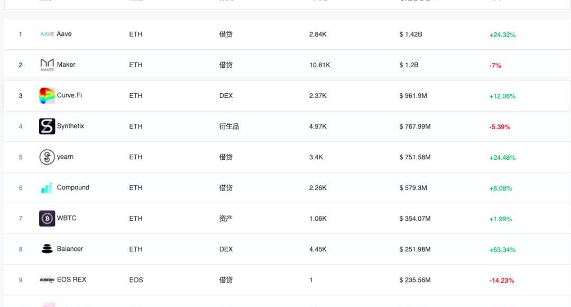Click the Aave logo icon

pyautogui.click(x=47, y=34)
